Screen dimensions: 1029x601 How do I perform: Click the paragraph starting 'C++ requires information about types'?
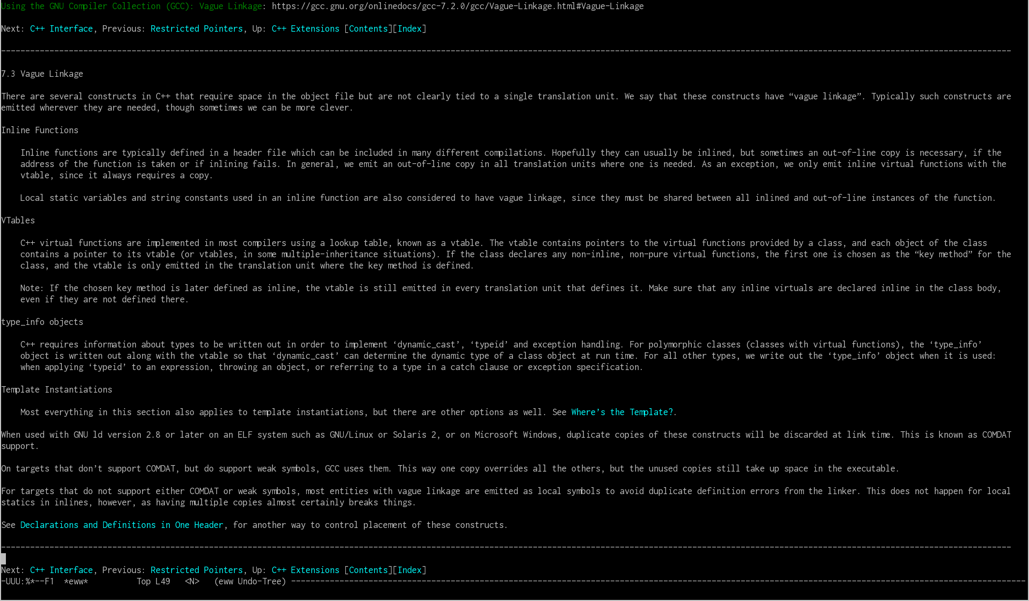[x=508, y=356]
